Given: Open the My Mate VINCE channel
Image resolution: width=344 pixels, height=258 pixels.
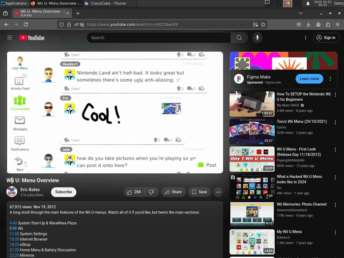Looking at the screenshot, I should click(288, 105).
